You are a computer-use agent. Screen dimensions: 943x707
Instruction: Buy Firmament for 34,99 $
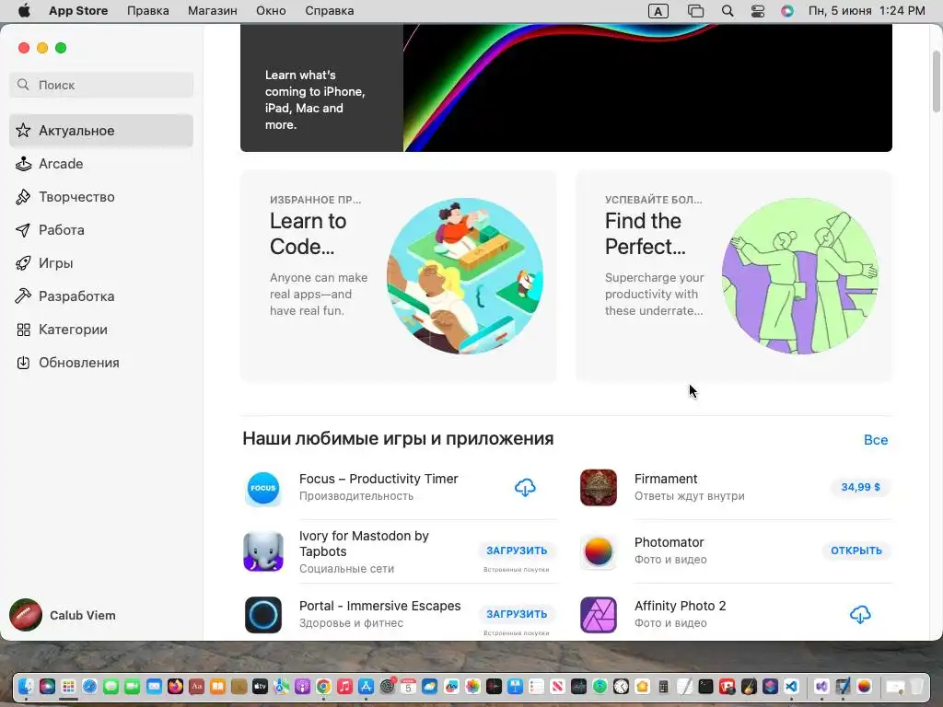[860, 487]
